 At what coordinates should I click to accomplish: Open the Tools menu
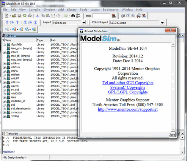coord(84,10)
